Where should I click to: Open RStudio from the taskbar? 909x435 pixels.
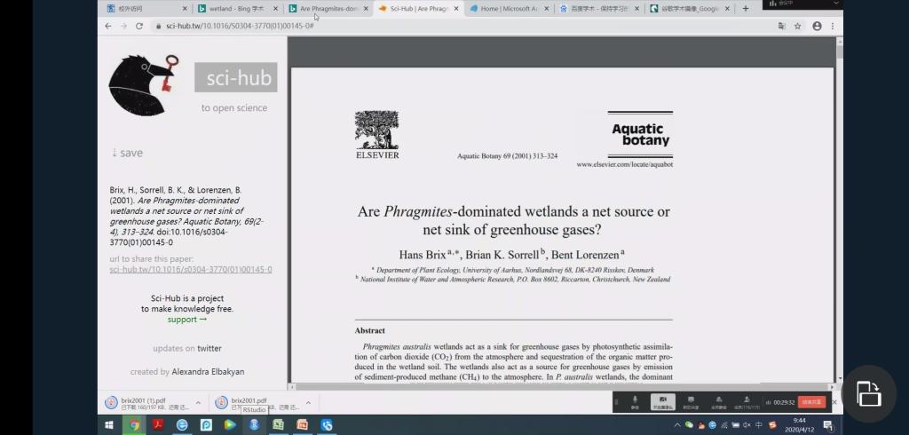(x=254, y=425)
